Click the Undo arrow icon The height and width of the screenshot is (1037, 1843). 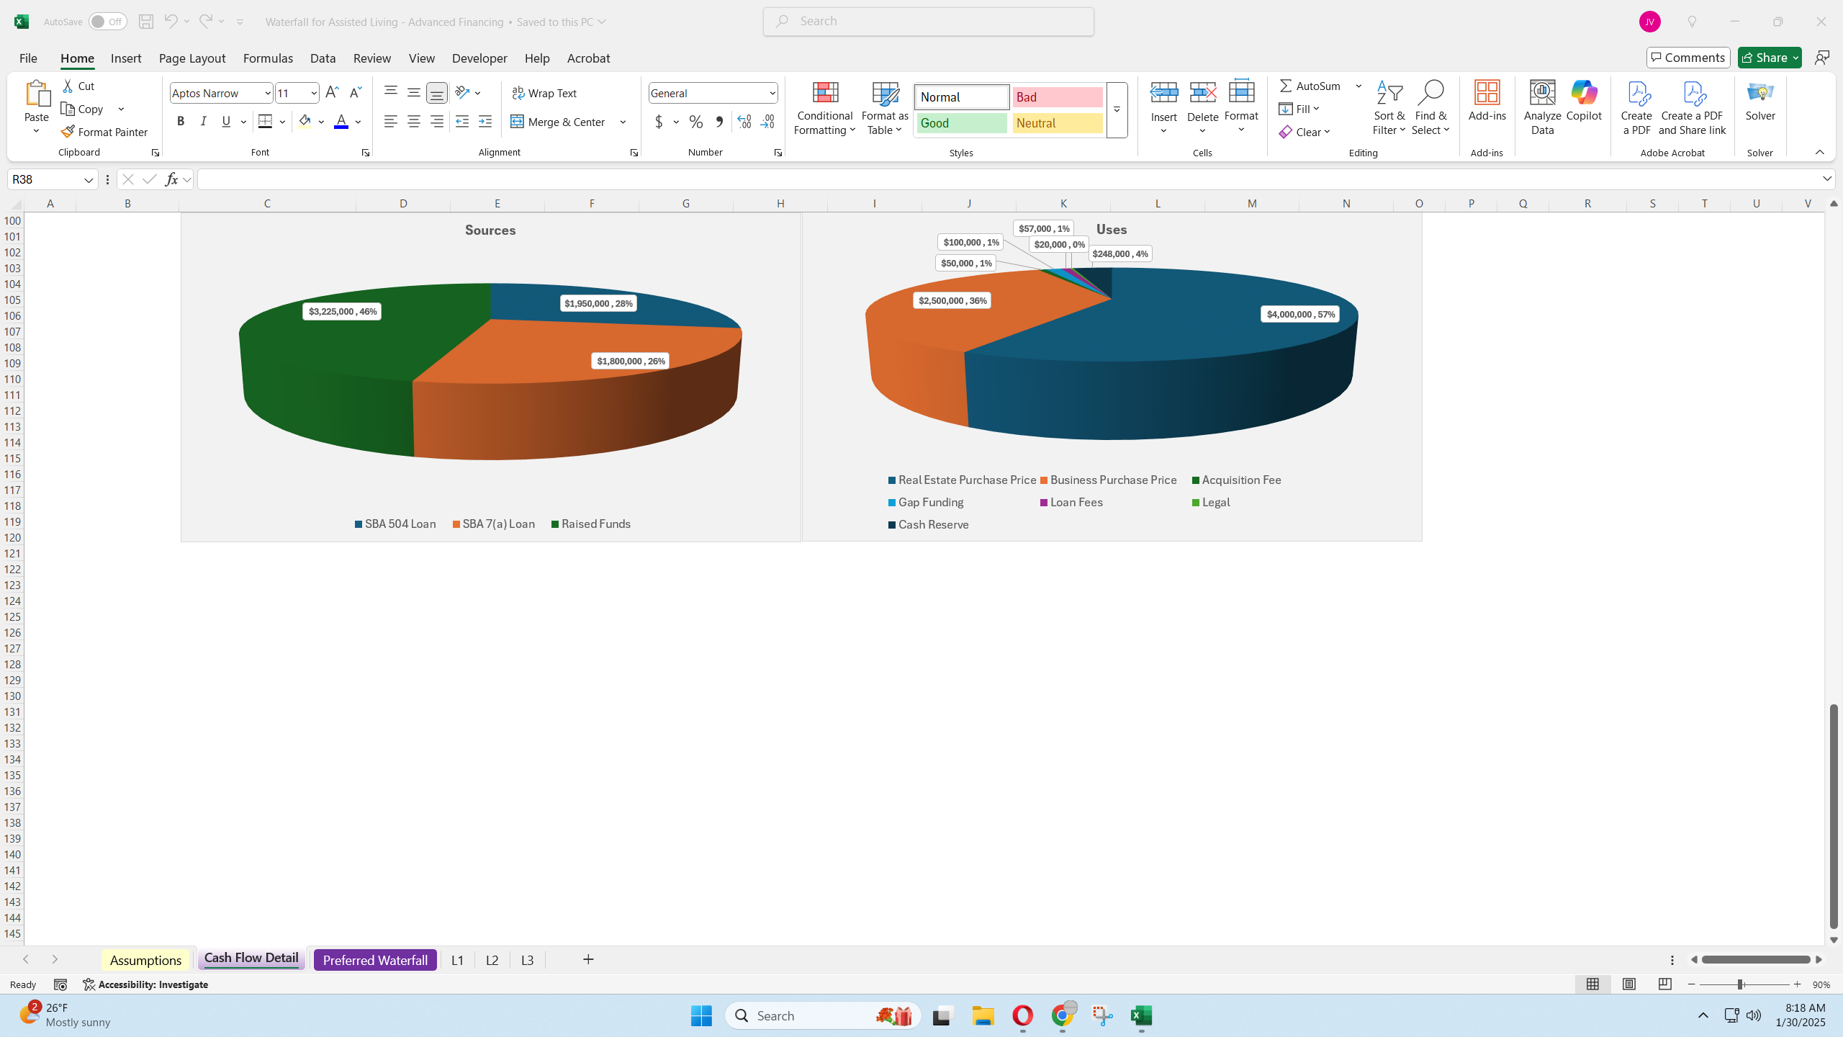pyautogui.click(x=170, y=22)
